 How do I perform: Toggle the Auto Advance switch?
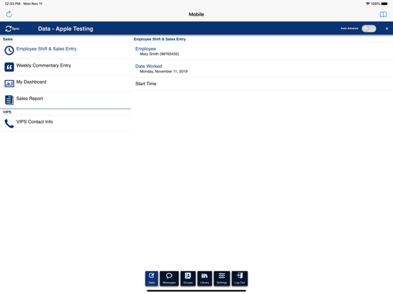(369, 28)
